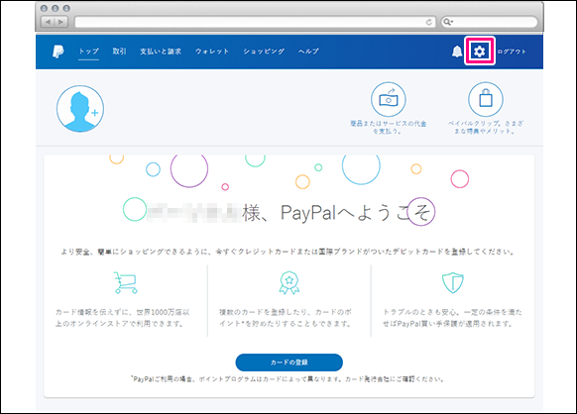
Task: Reload the page with refresh icon
Action: [x=428, y=22]
